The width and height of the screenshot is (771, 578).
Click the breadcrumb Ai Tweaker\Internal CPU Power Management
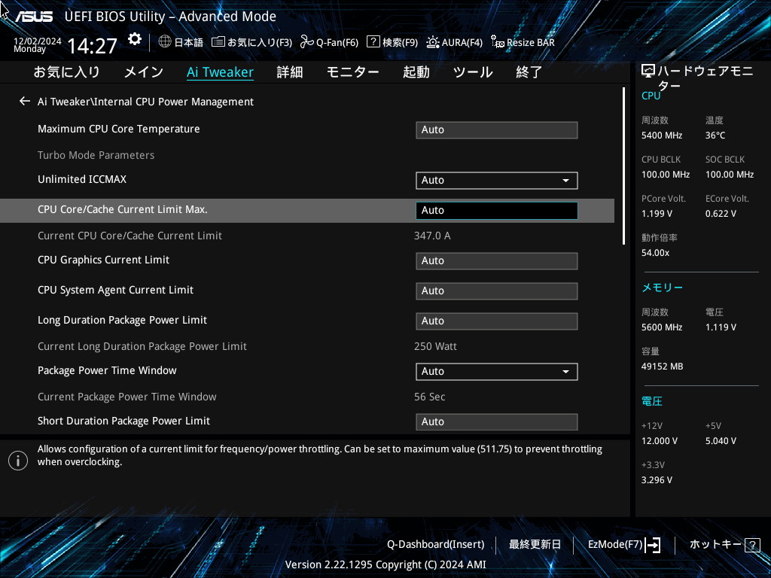[x=145, y=102]
